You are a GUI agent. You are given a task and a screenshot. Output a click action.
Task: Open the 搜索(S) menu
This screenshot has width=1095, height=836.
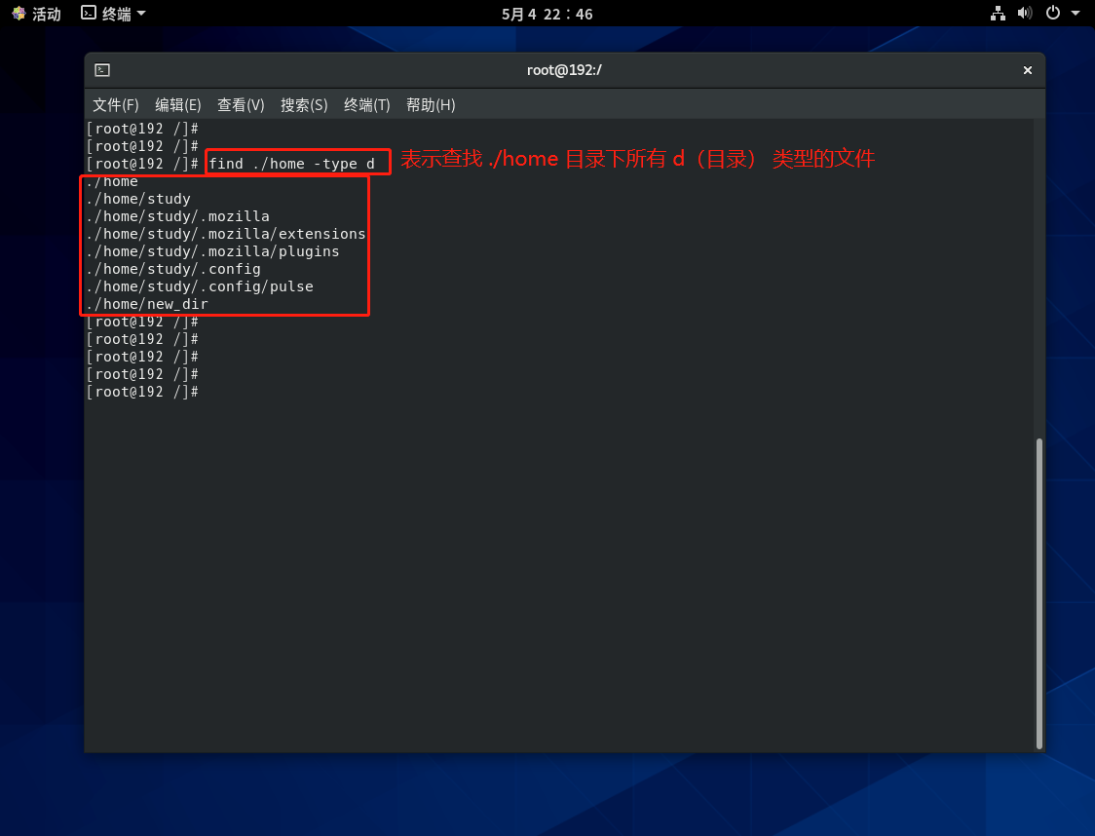304,105
